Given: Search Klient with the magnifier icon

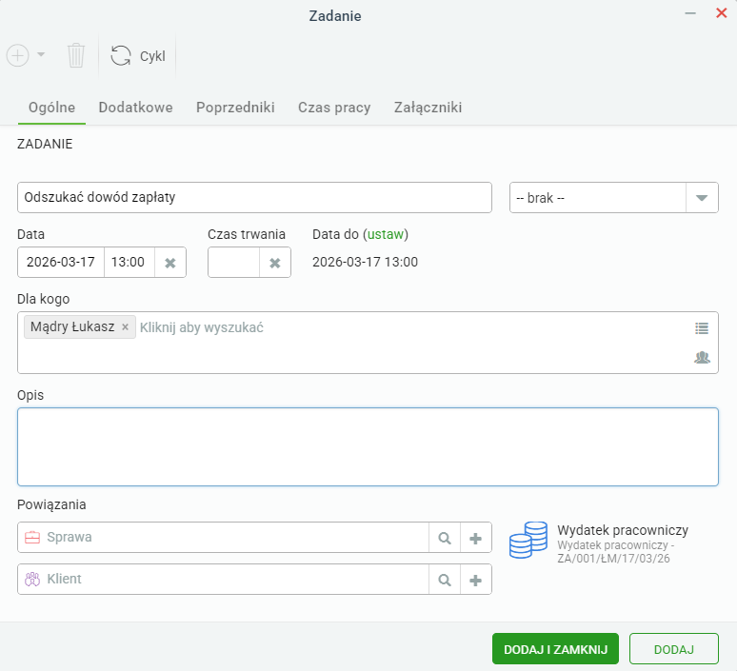Looking at the screenshot, I should pos(445,580).
